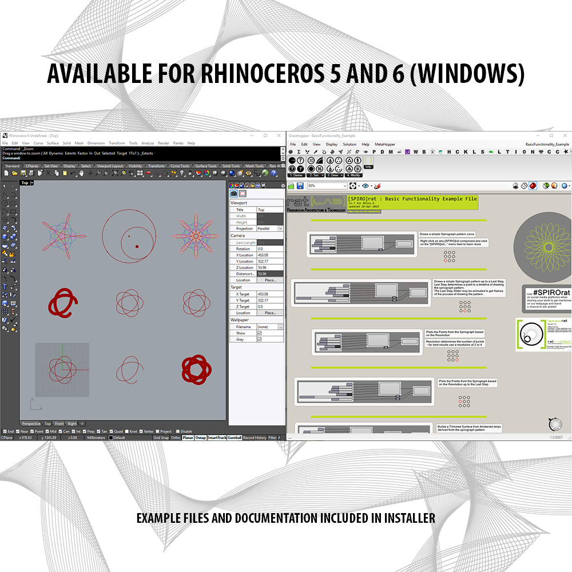Screen dimensions: 572x572
Task: Toggle the Near osnap checkbox
Action: (18, 431)
